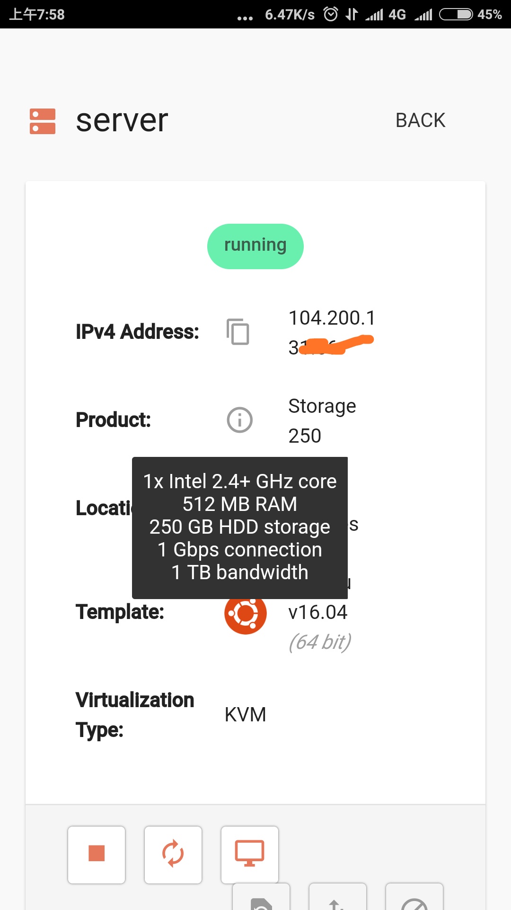Restart the server with the reboot icon
The image size is (511, 910).
[173, 854]
